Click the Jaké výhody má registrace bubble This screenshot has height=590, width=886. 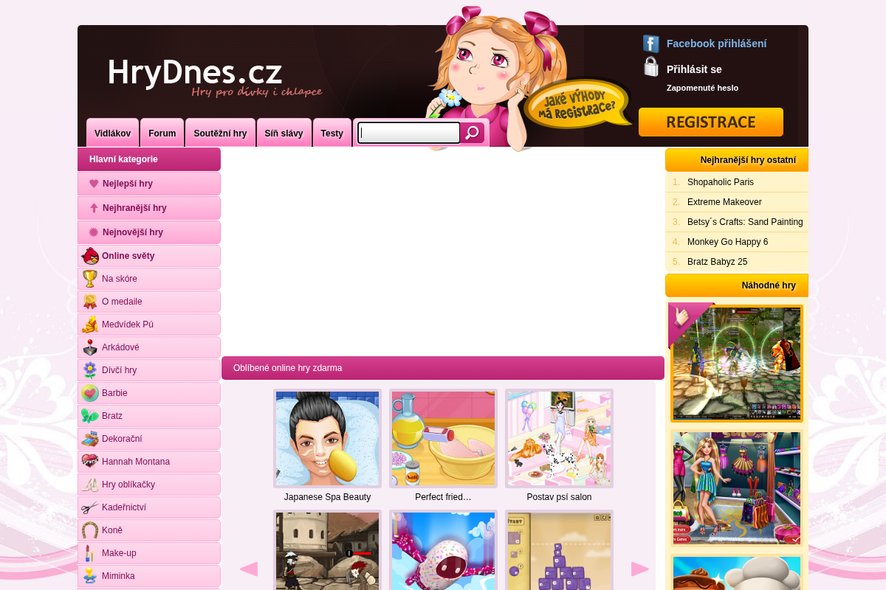point(577,104)
